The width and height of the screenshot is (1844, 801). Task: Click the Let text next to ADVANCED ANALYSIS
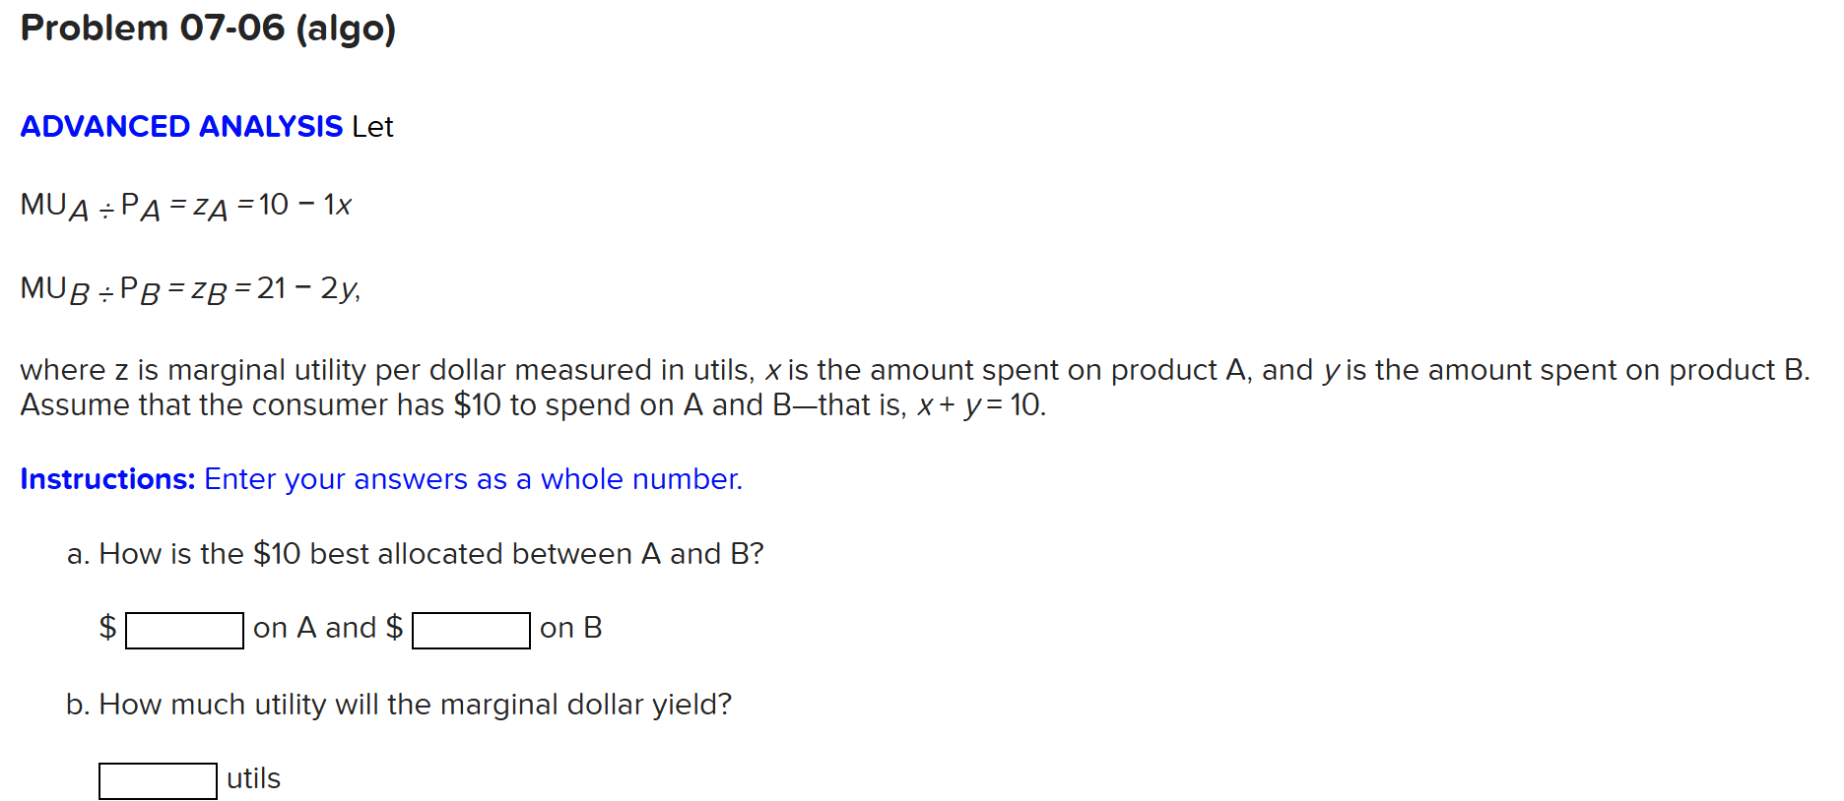pos(372,126)
